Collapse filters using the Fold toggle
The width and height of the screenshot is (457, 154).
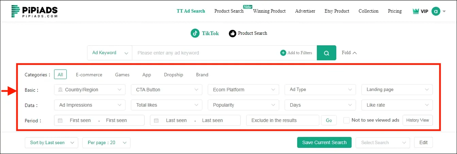(349, 53)
